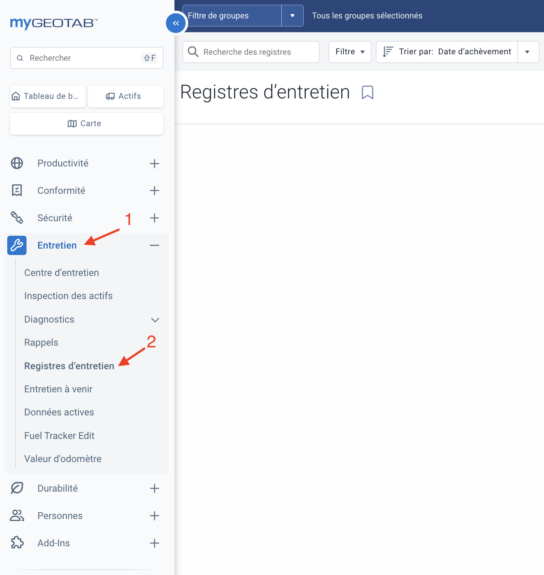Click the Productivité globe icon
544x575 pixels.
[17, 163]
